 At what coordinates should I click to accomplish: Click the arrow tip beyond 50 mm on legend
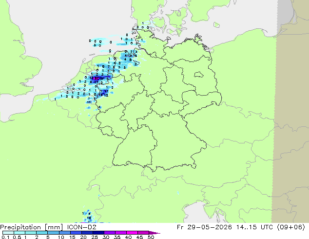(154, 233)
